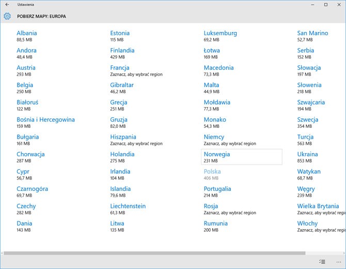Open Settings home via gear icon
Screen dimensions: 346x269
point(7,16)
